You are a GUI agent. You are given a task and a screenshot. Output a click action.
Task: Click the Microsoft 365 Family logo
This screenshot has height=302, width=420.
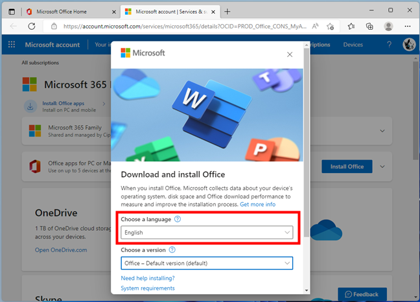pyautogui.click(x=35, y=131)
